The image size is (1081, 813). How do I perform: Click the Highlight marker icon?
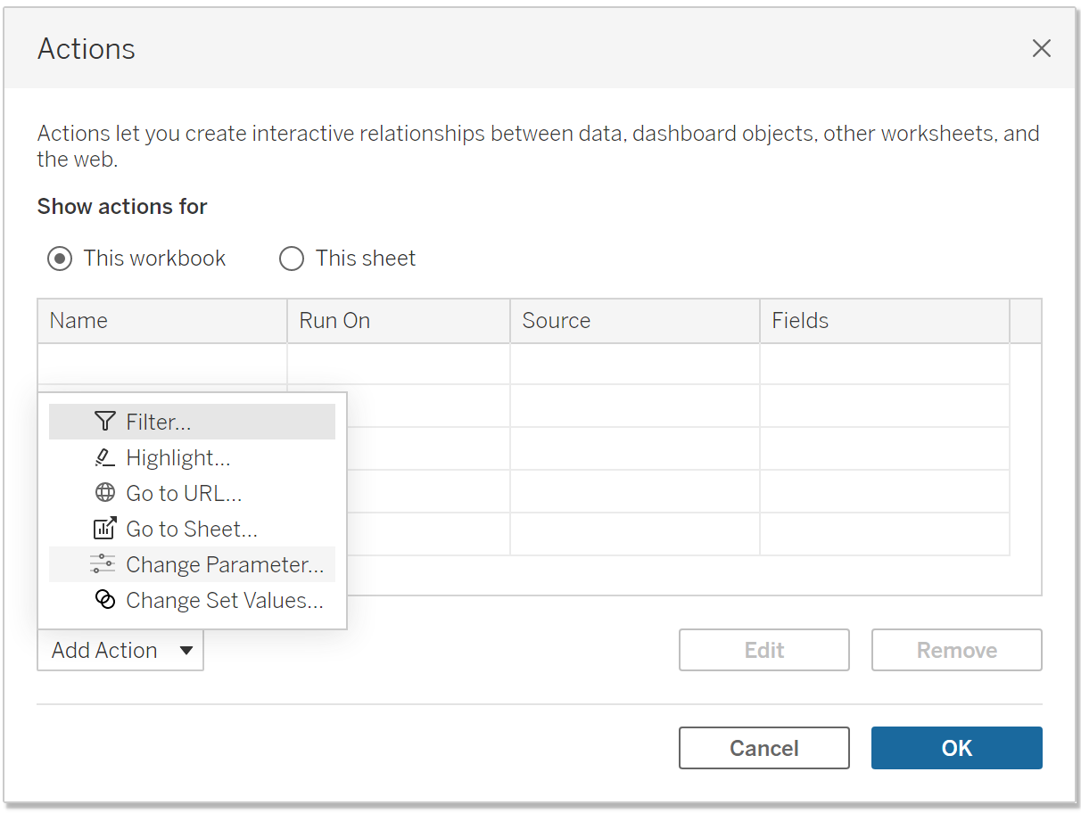(x=104, y=458)
